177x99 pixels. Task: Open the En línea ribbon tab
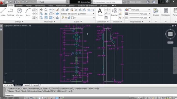(x=103, y=5)
